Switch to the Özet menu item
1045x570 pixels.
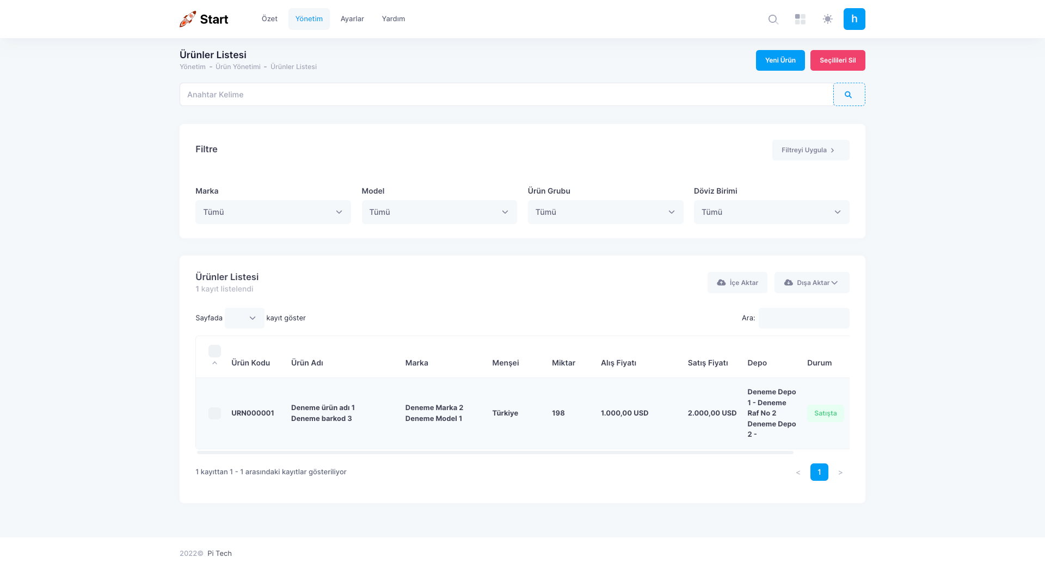point(269,19)
